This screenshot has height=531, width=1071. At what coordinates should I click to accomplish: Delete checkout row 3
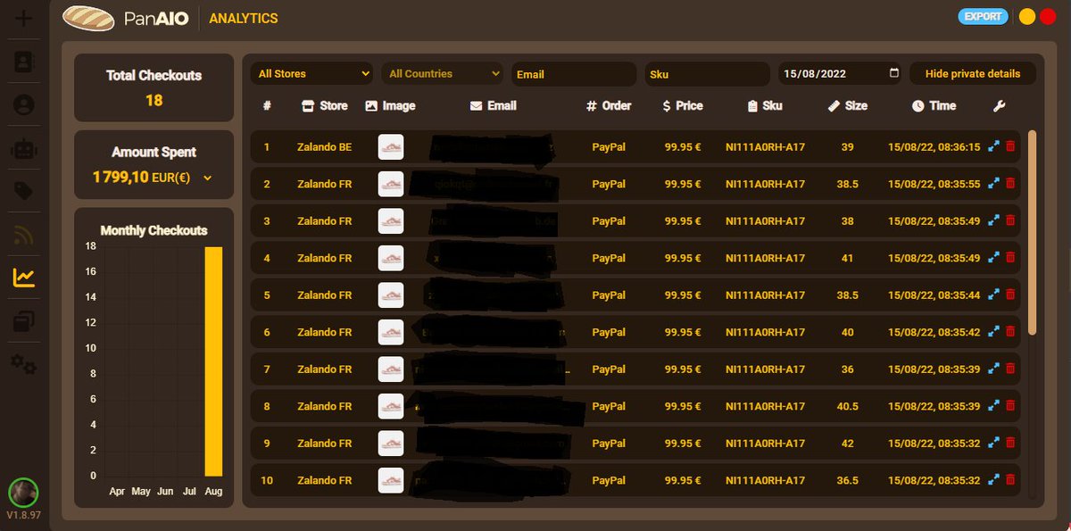click(1010, 220)
